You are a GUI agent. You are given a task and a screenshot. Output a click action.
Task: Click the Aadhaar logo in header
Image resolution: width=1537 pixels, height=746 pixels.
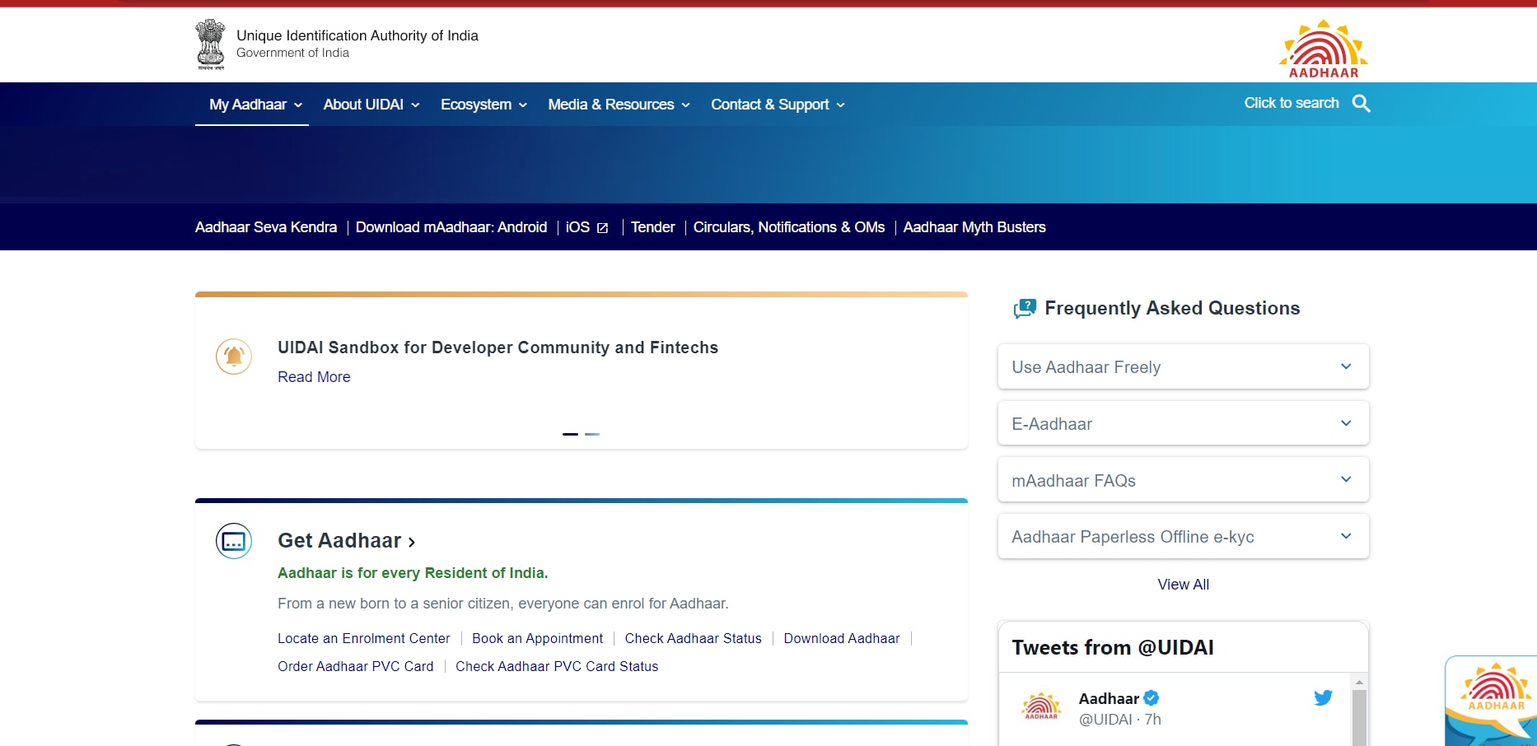[x=1324, y=49]
